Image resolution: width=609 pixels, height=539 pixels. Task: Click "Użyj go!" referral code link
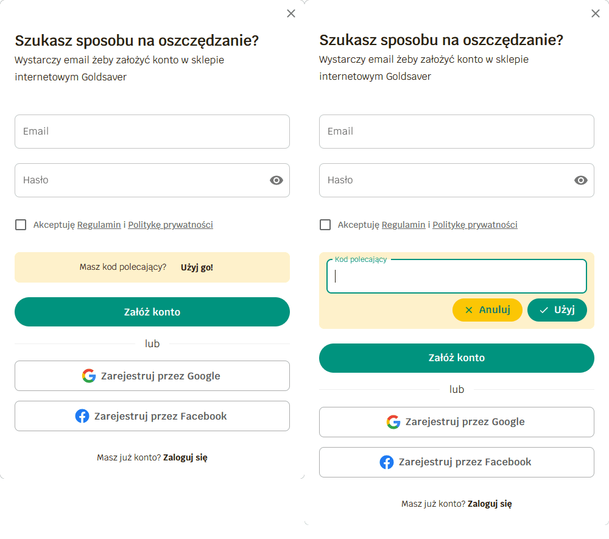(197, 267)
